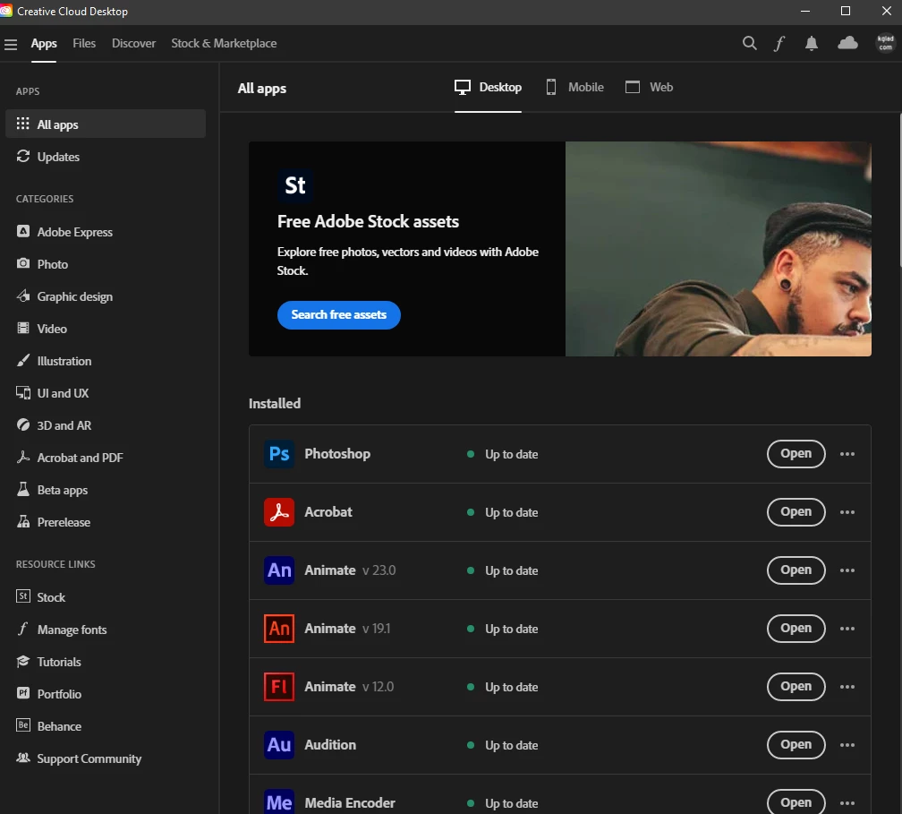
Task: Select All apps in sidebar
Action: tap(106, 124)
